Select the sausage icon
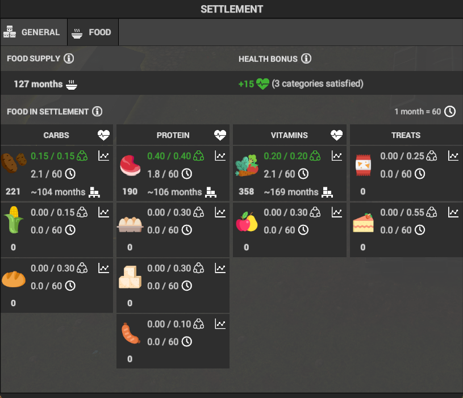 pos(131,333)
